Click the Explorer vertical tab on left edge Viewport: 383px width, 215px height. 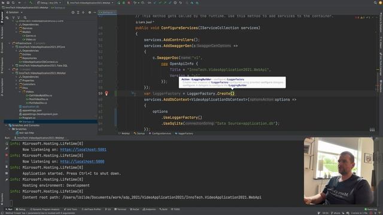(x=2, y=17)
